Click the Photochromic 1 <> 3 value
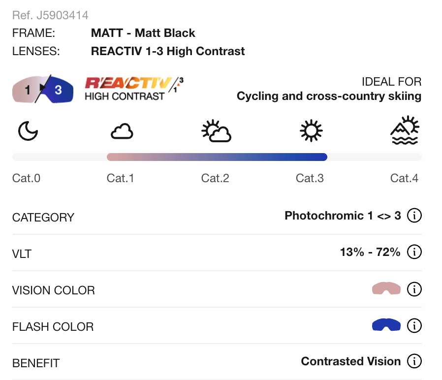442x380 pixels. pos(343,216)
